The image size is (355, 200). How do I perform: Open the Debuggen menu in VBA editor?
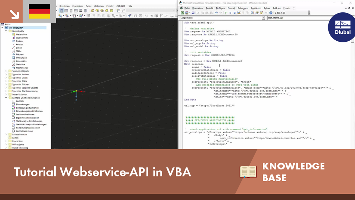243,8
